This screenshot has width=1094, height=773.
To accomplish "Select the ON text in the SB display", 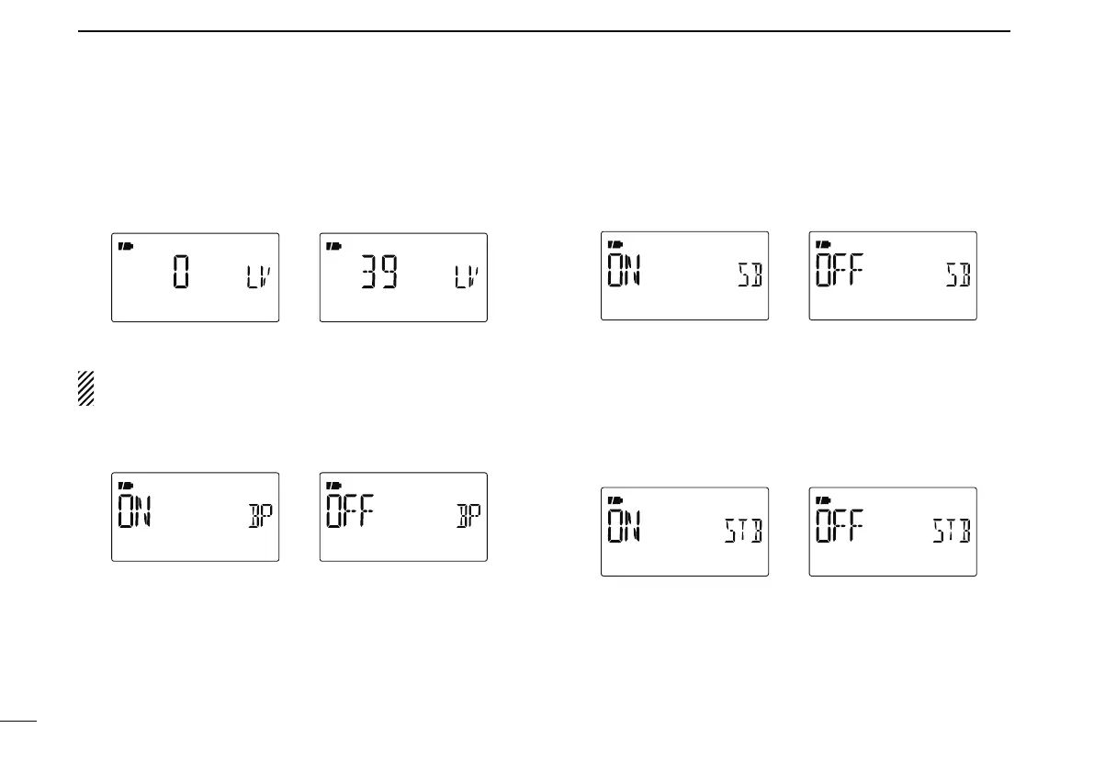I will [x=625, y=270].
